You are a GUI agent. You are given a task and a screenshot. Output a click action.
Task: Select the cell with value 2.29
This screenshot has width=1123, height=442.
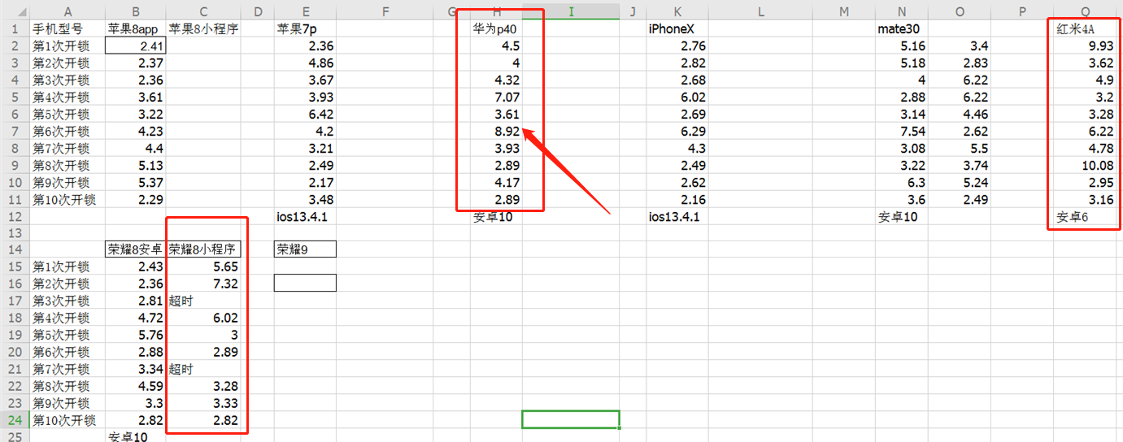[x=136, y=199]
